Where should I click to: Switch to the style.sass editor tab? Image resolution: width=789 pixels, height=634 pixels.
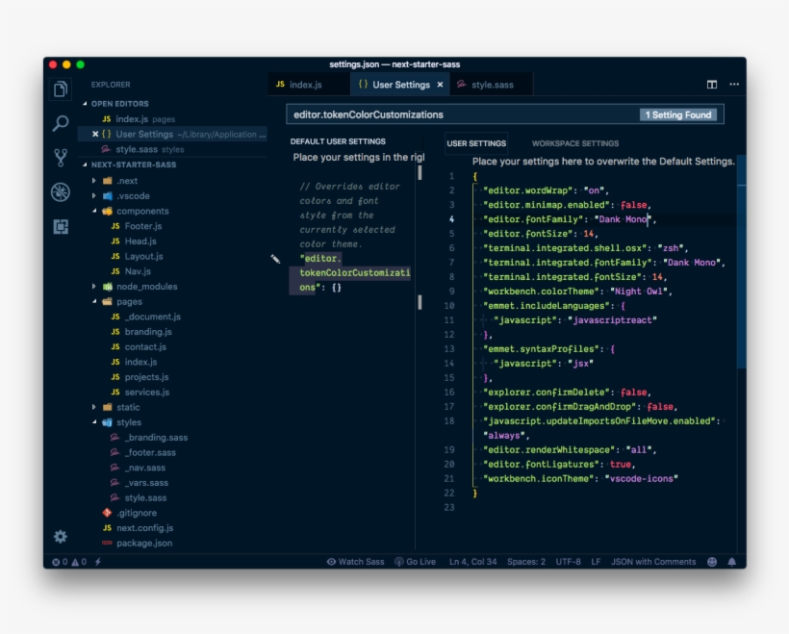tap(493, 84)
